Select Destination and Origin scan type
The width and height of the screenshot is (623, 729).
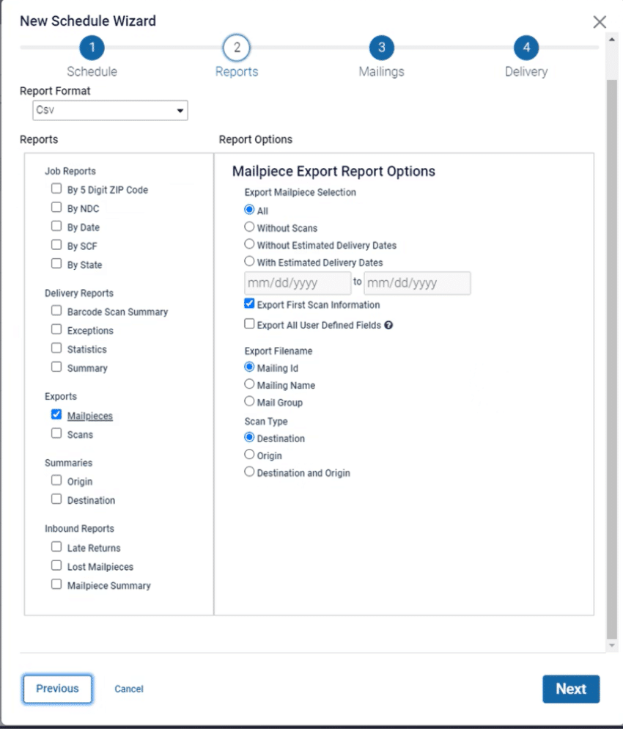coord(250,472)
